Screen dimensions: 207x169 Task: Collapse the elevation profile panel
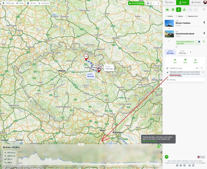[81, 144]
